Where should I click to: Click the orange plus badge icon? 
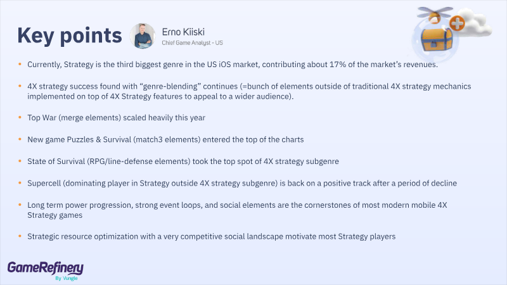coord(458,24)
